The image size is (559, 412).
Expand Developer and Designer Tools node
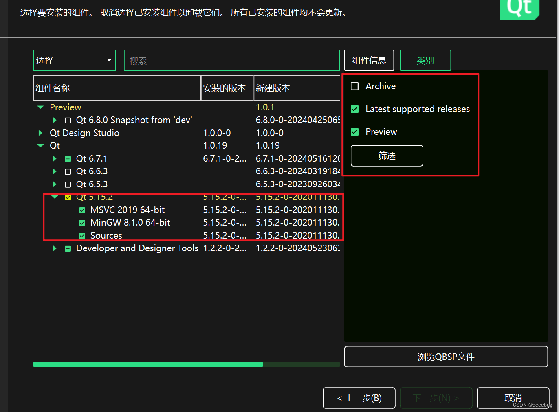click(x=55, y=248)
